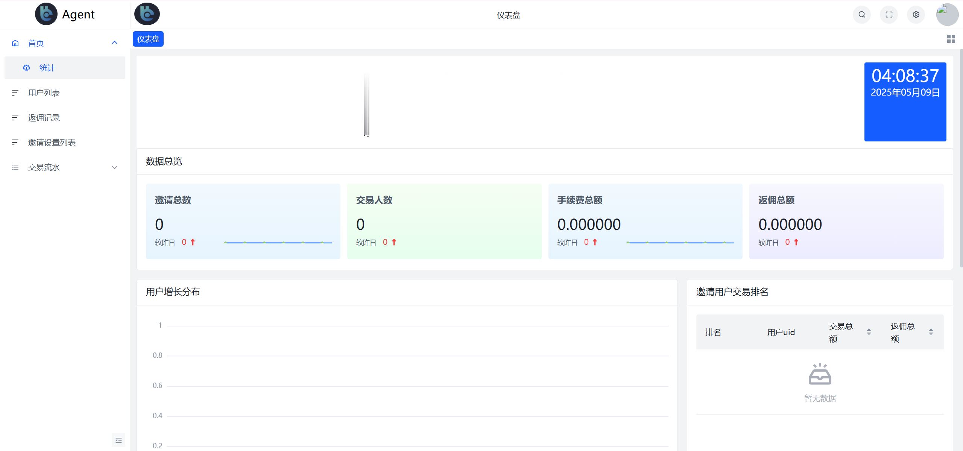
Task: Click the 仪表盘 breadcrumb tab
Action: point(147,39)
